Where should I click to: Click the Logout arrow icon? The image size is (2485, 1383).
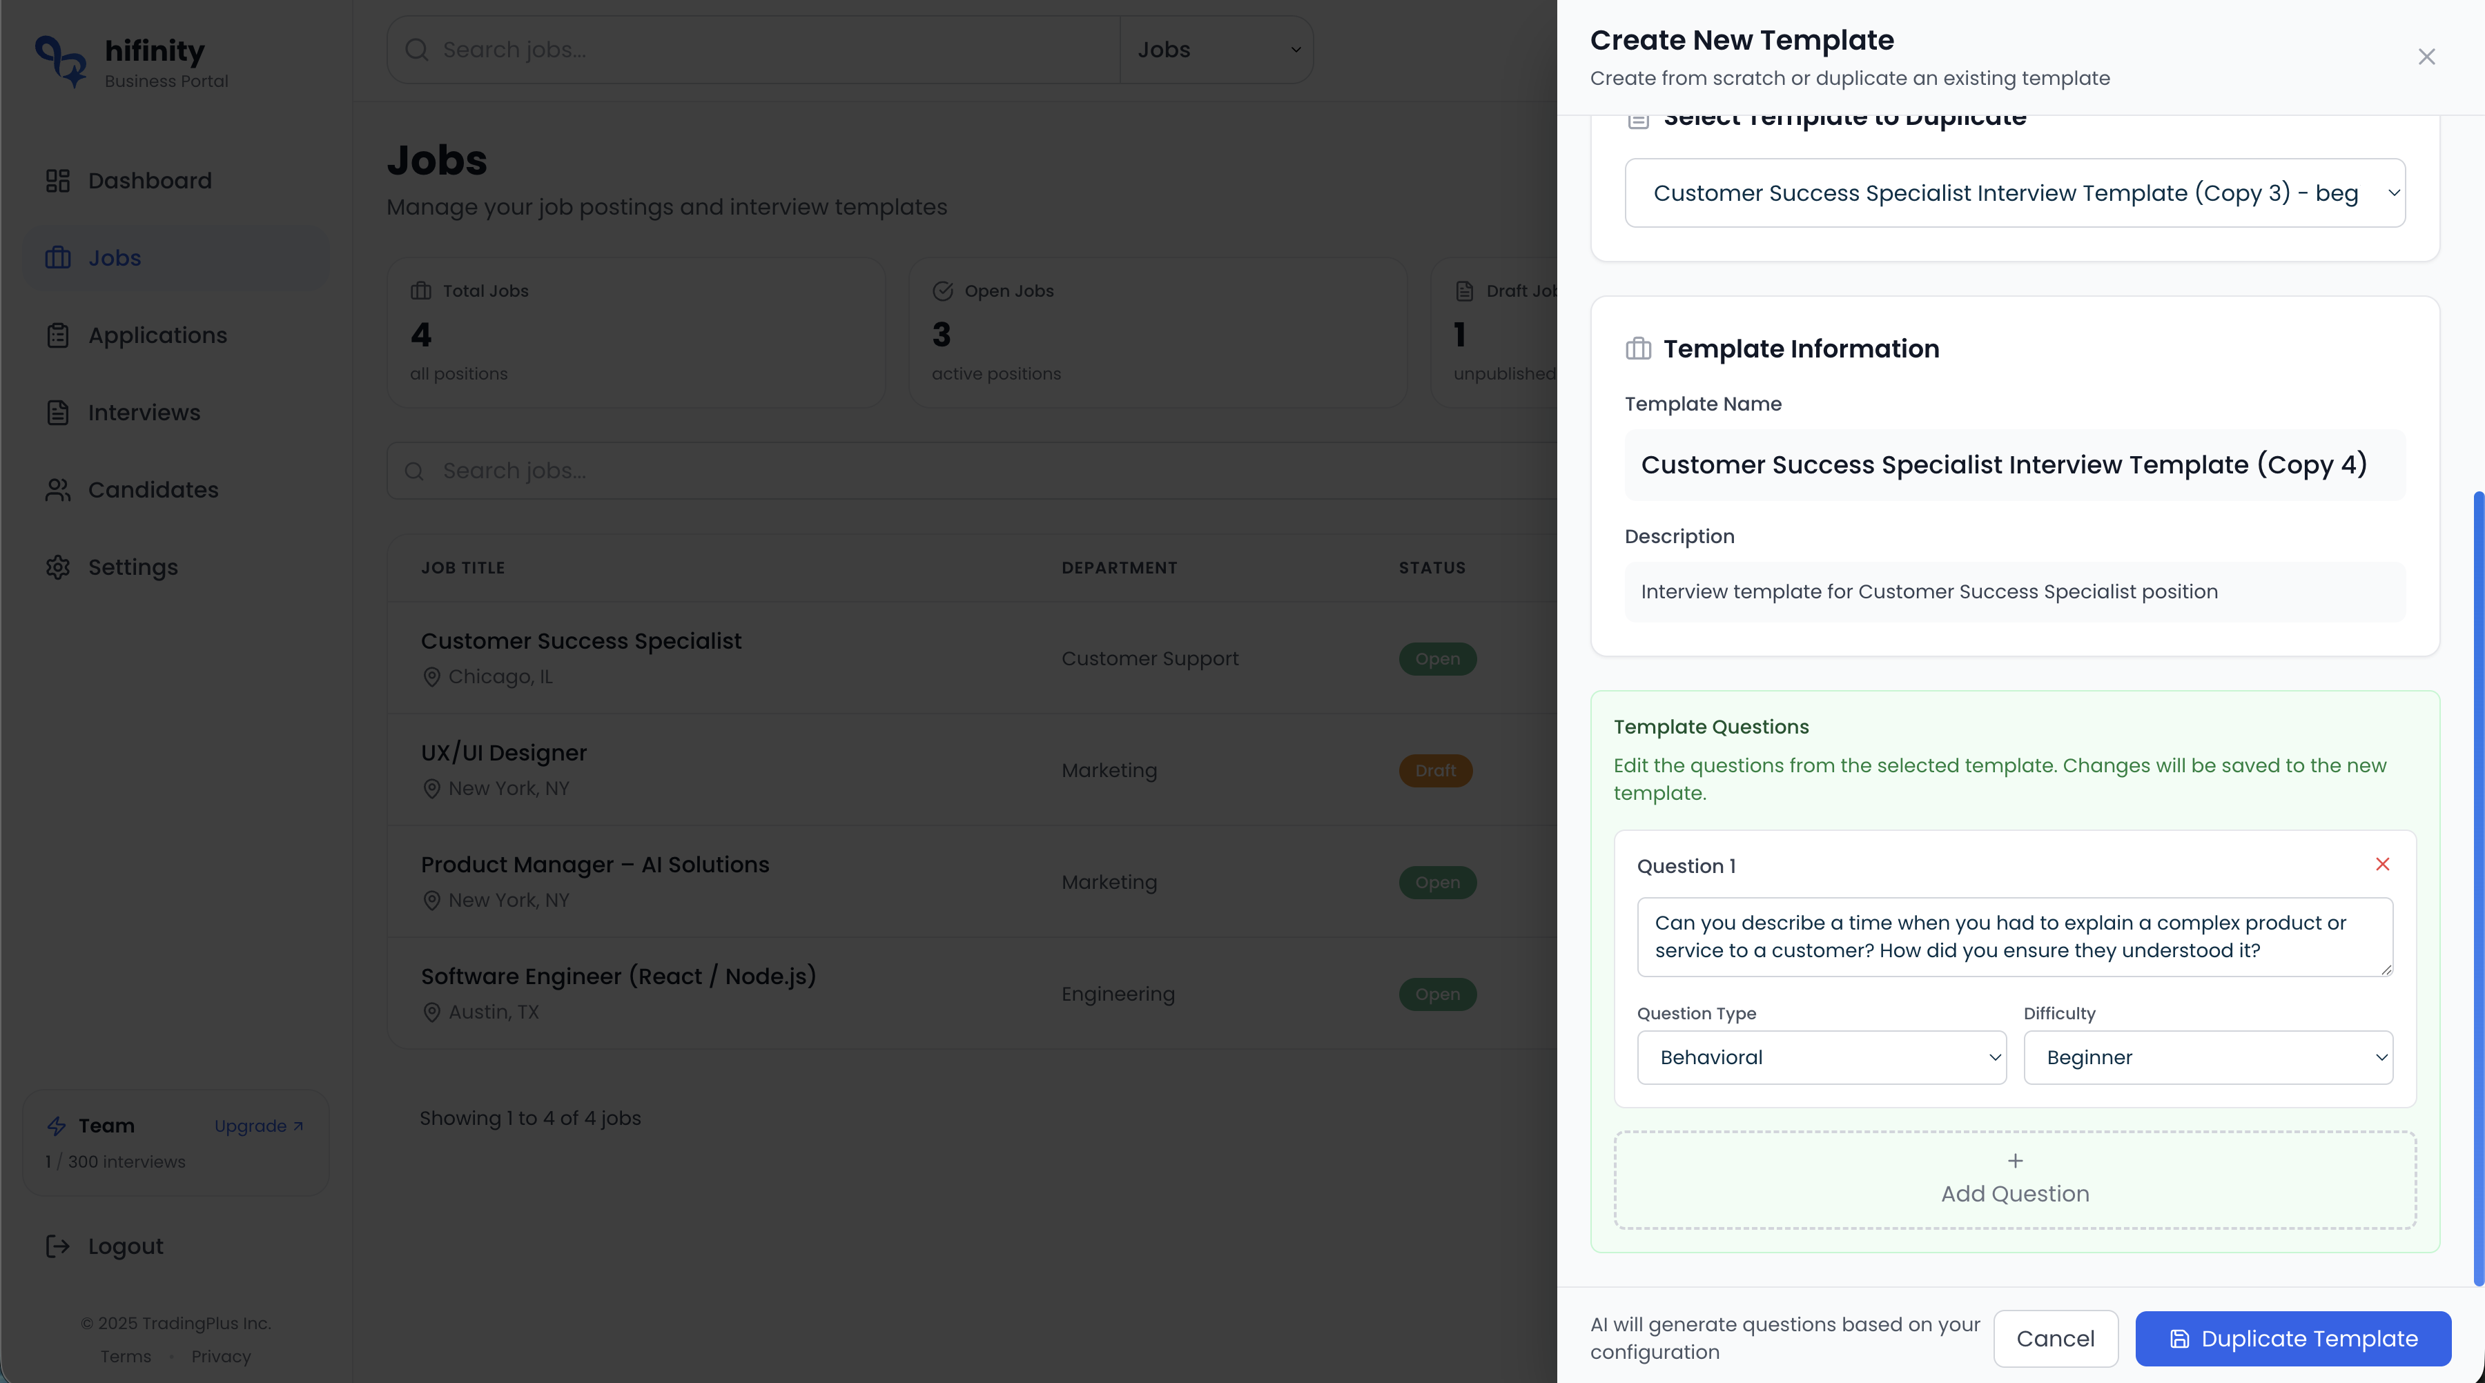pos(58,1246)
